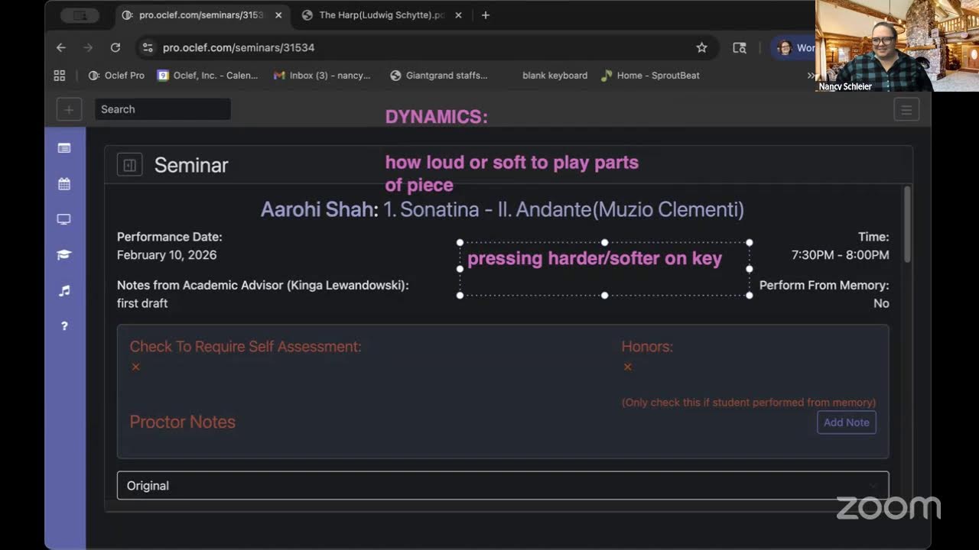The width and height of the screenshot is (979, 550).
Task: Toggle Check To Require Self Assessment
Action: (x=135, y=367)
